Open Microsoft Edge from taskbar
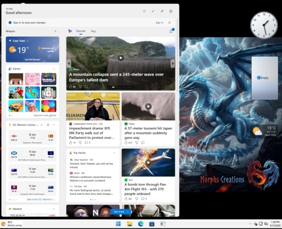282x229 pixels. click(140, 223)
